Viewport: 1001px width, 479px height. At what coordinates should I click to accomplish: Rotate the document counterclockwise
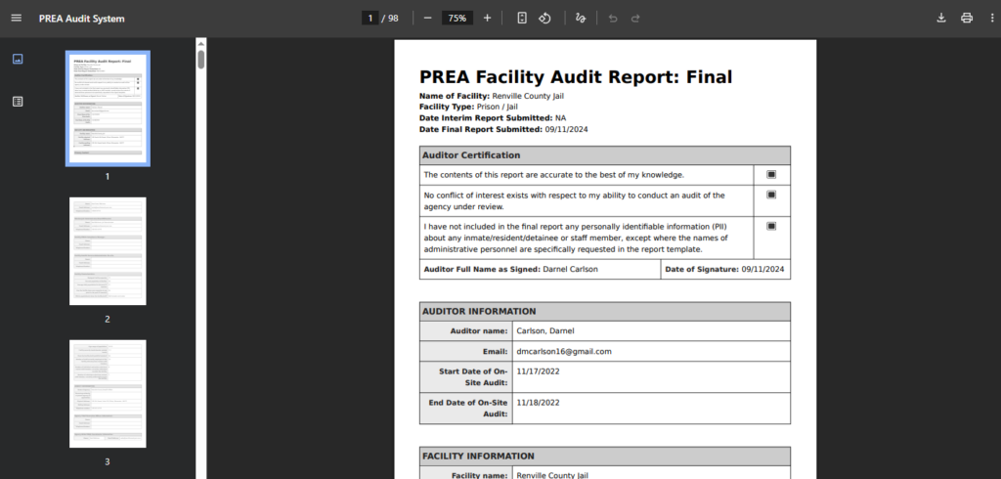(545, 18)
